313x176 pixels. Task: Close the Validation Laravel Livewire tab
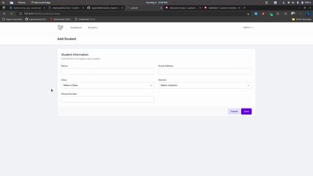[239, 8]
